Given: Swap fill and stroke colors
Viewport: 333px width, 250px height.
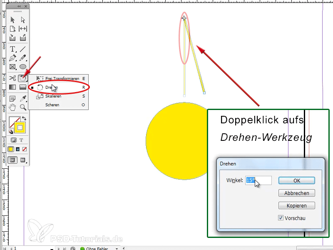Looking at the screenshot, I should 24,119.
